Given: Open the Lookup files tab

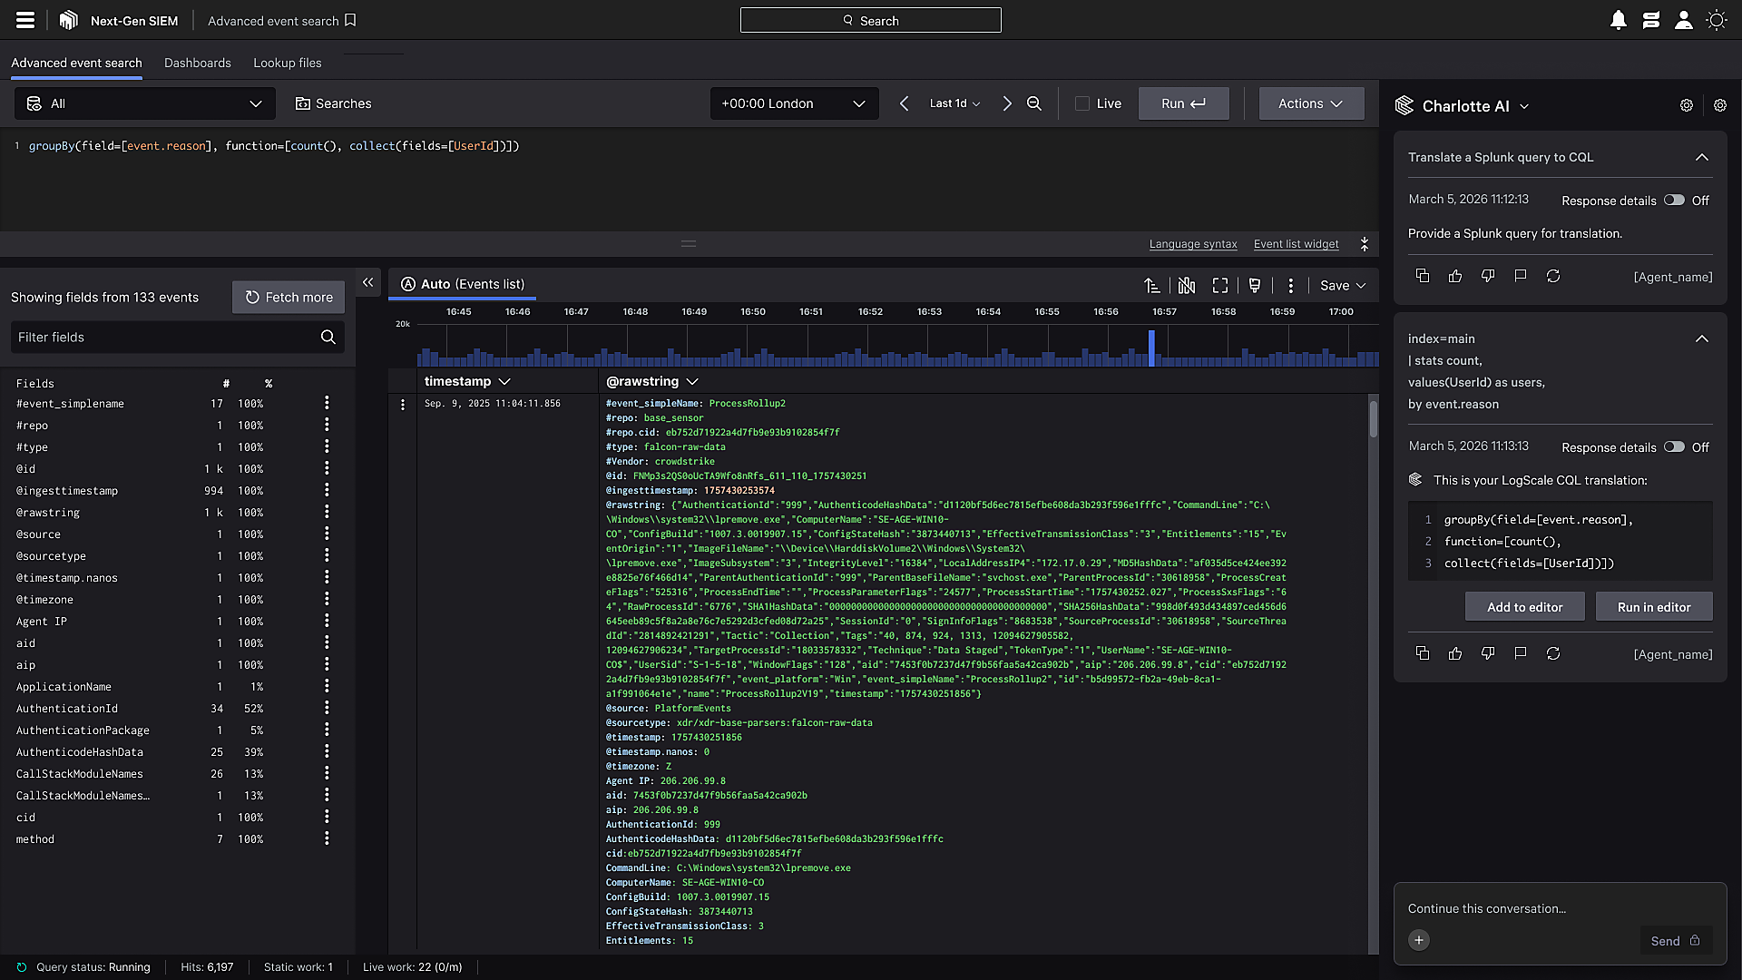Looking at the screenshot, I should 287,63.
